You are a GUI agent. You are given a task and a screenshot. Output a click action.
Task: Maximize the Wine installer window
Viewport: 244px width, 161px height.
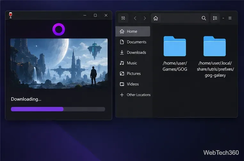click(95, 15)
